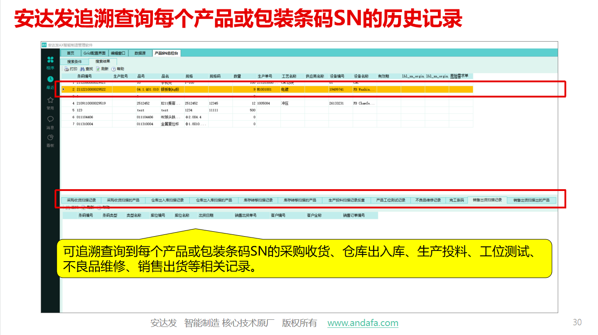
Task: Click the AX app logo in title bar
Action: click(44, 45)
